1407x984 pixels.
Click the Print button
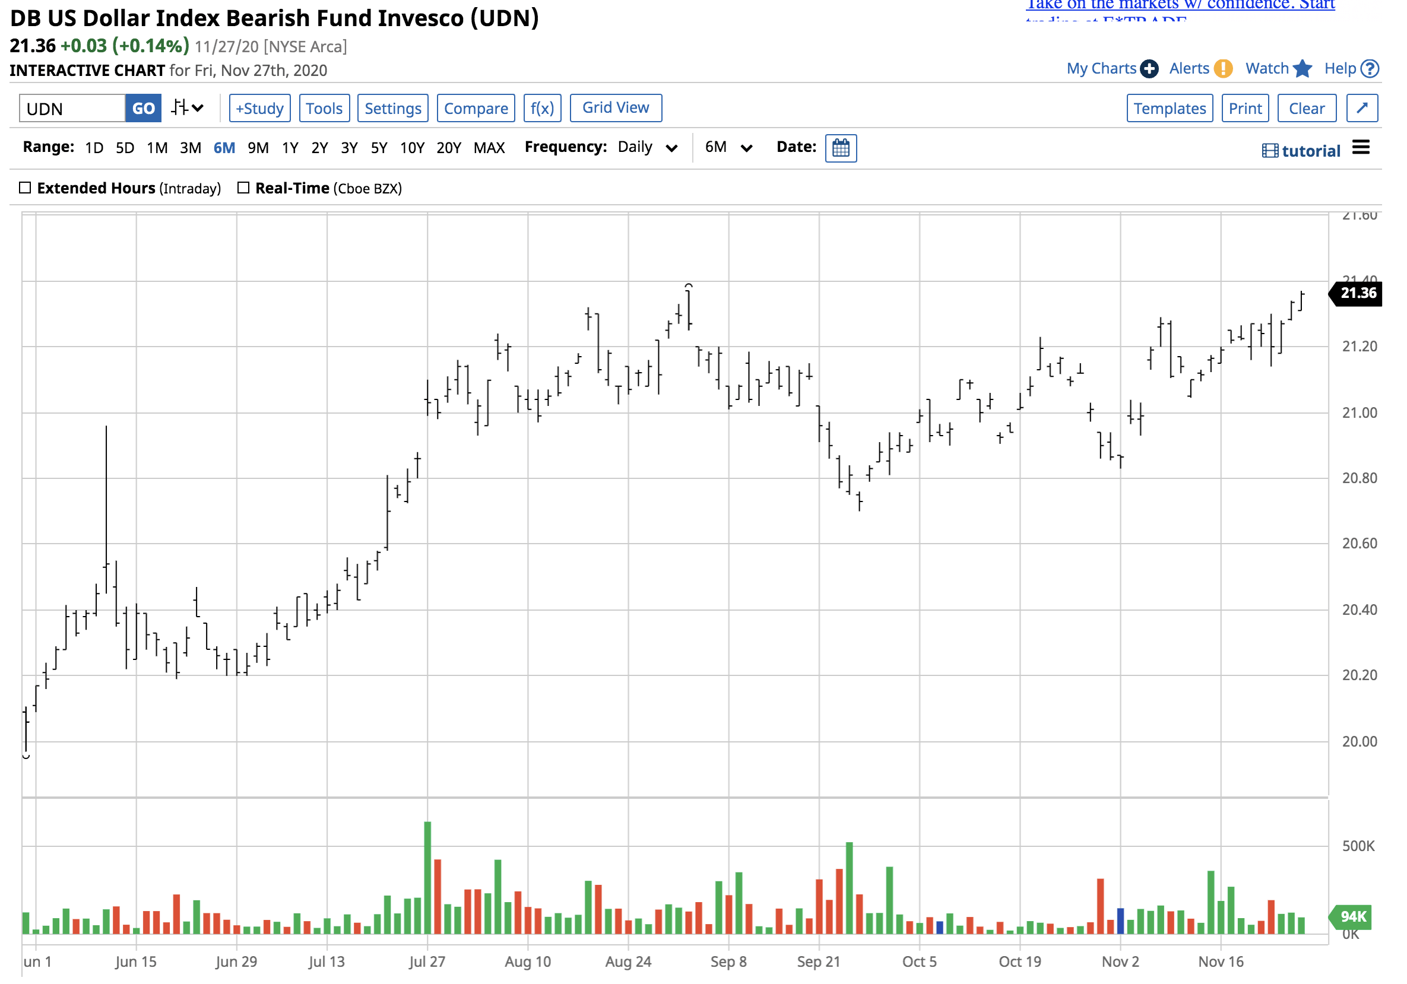[1244, 109]
